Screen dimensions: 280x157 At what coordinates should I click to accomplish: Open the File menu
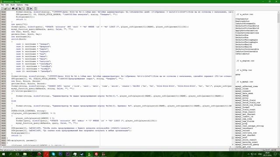(2, 5)
